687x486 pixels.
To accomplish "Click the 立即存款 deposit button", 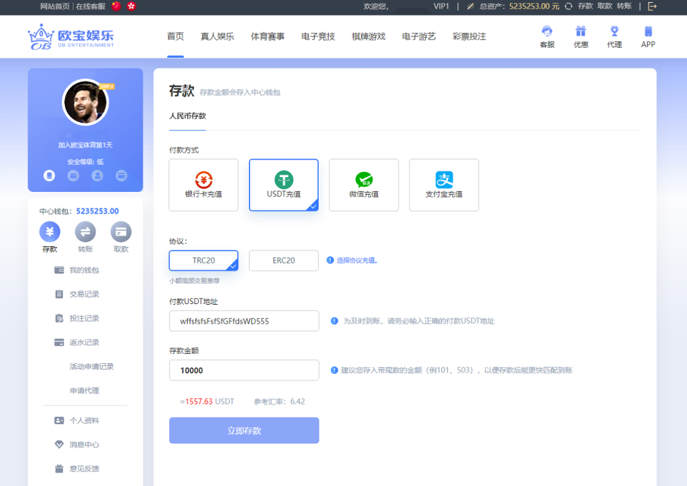I will (x=244, y=430).
